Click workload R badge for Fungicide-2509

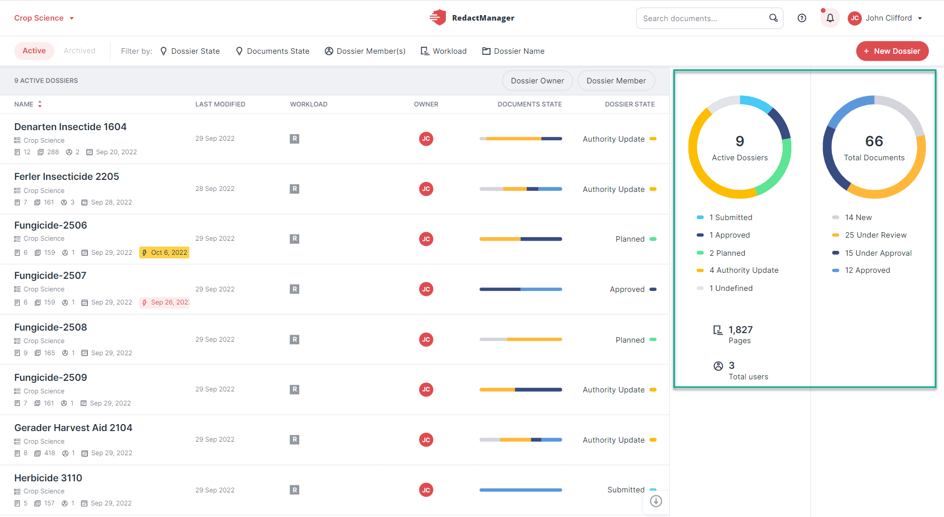click(295, 389)
